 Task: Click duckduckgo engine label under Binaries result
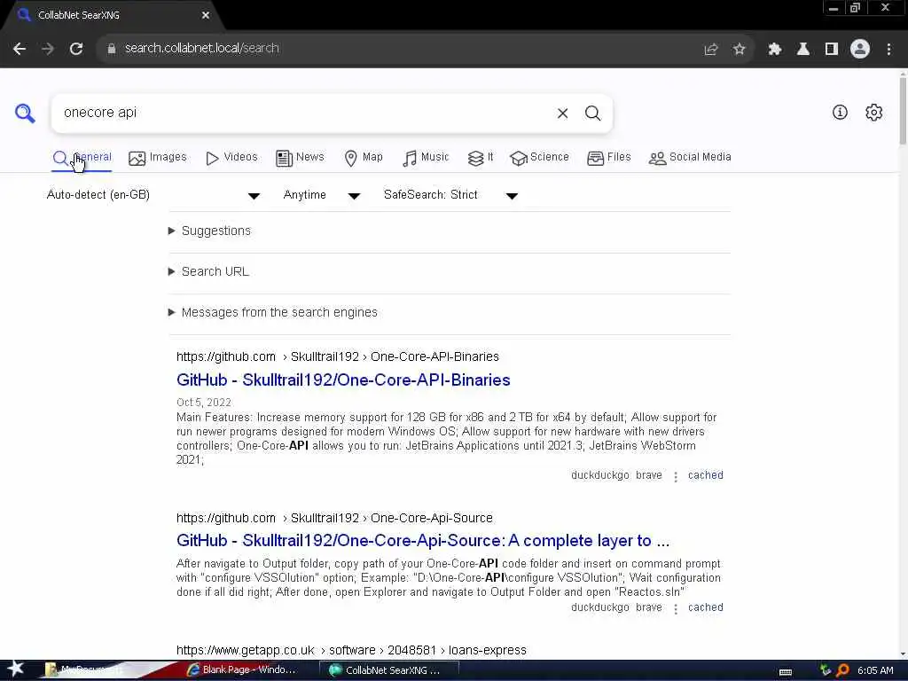point(600,475)
